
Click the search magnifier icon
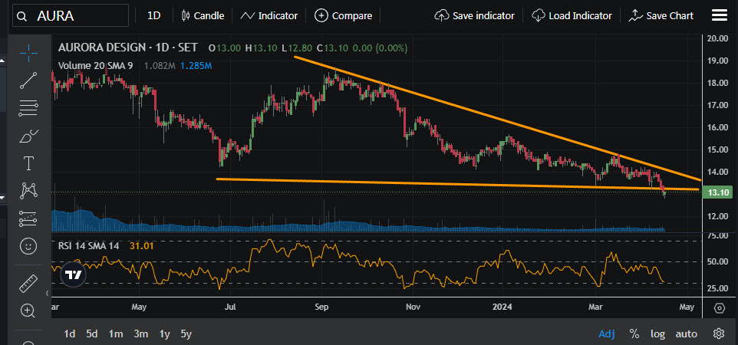pos(21,16)
